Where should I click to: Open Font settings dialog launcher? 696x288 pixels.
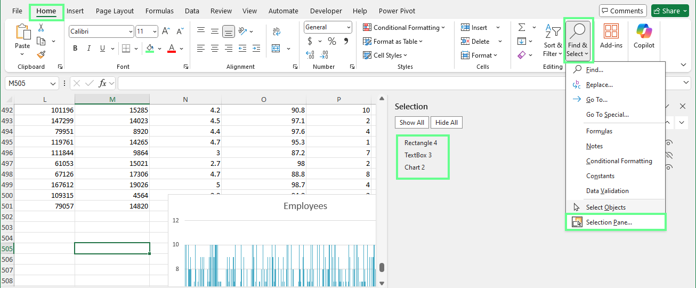185,67
